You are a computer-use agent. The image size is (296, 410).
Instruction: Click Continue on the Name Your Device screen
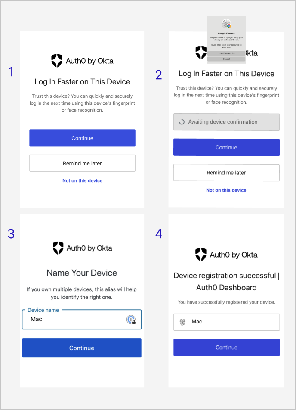82,348
